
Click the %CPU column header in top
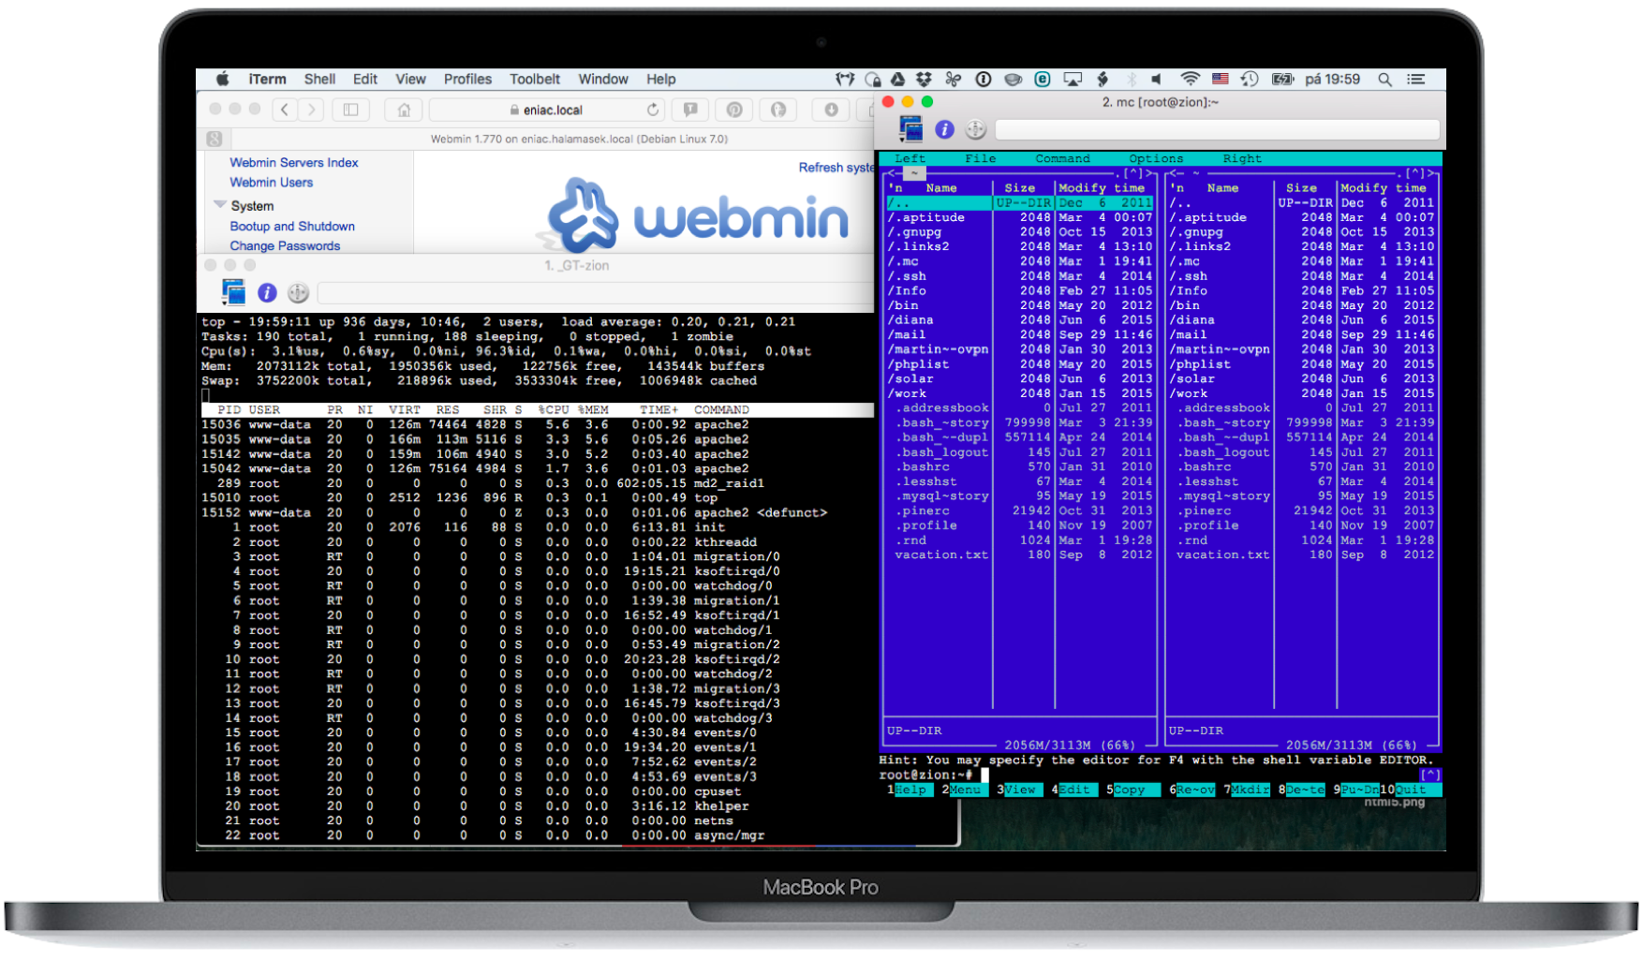point(554,410)
